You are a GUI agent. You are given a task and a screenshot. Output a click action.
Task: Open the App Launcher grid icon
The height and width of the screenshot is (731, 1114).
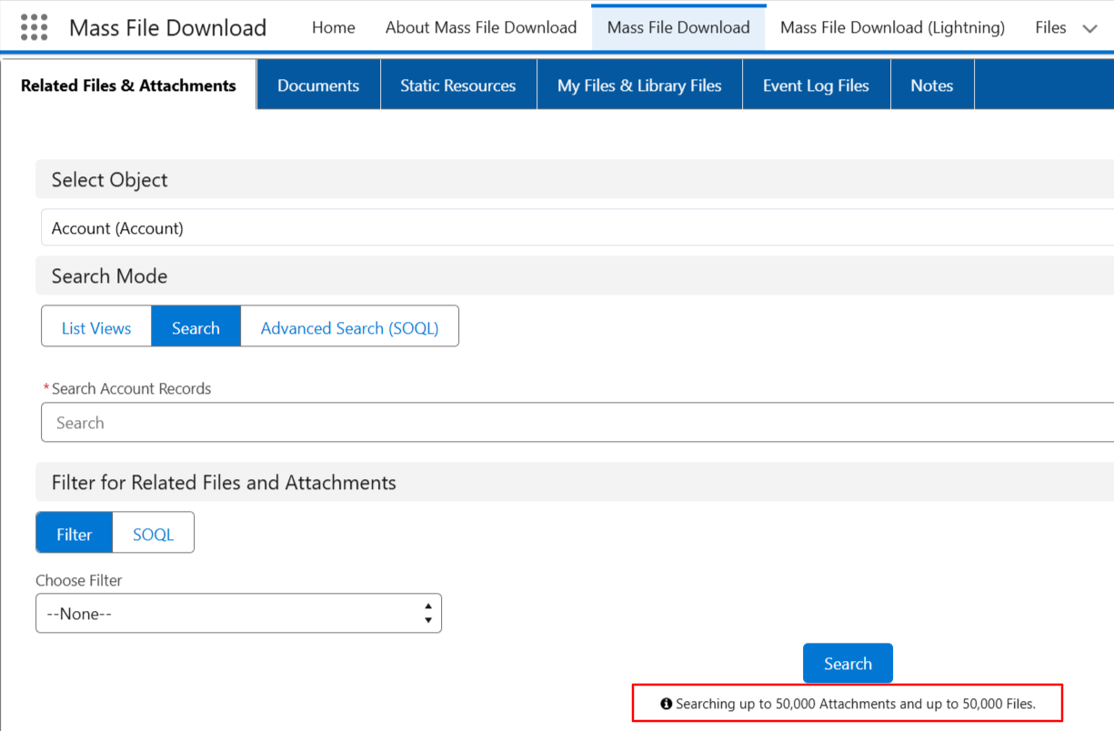point(34,27)
